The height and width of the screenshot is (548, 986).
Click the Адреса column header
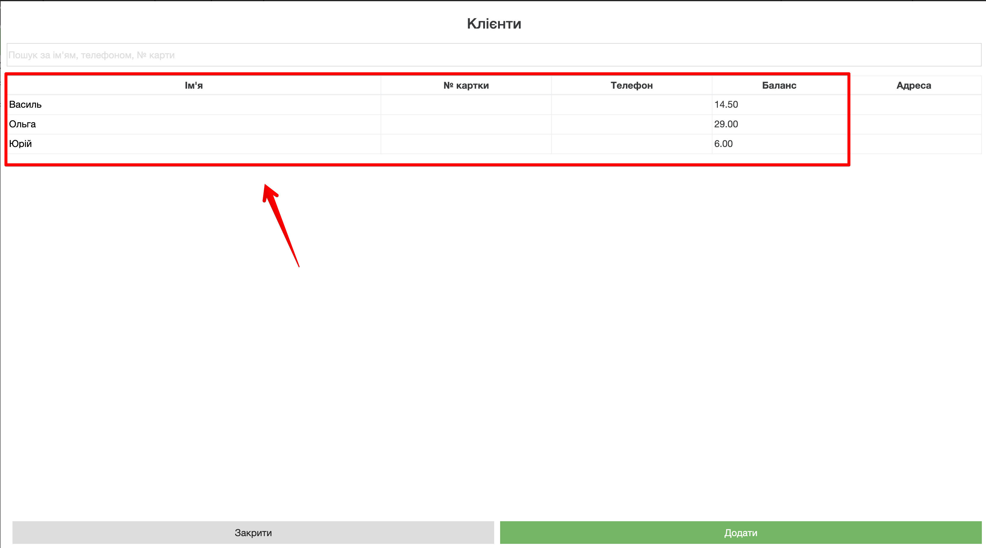tap(914, 85)
